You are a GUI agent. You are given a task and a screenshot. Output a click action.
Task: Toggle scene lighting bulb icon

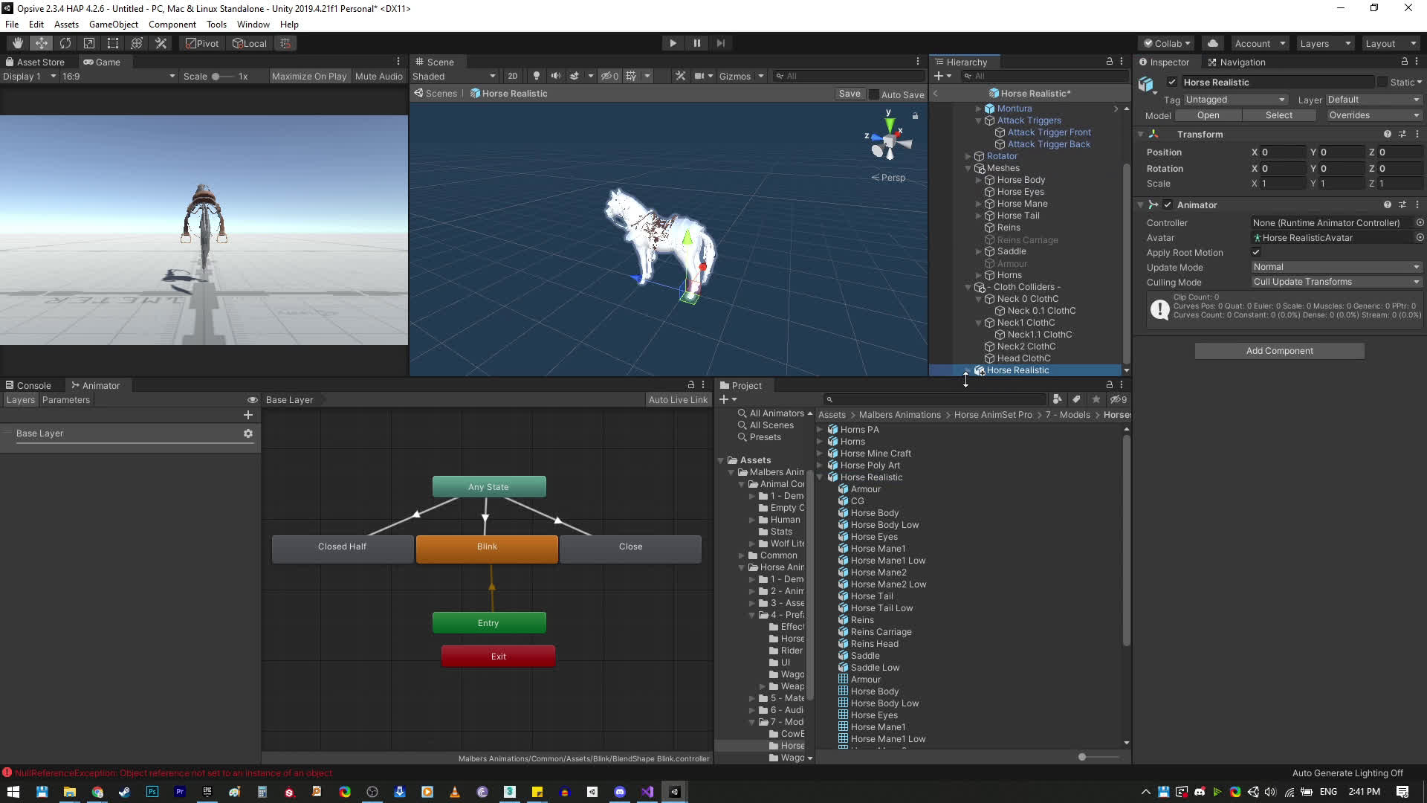click(536, 76)
